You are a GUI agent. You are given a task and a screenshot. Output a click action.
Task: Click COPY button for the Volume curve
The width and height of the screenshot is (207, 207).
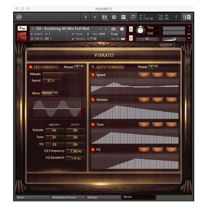144,100
